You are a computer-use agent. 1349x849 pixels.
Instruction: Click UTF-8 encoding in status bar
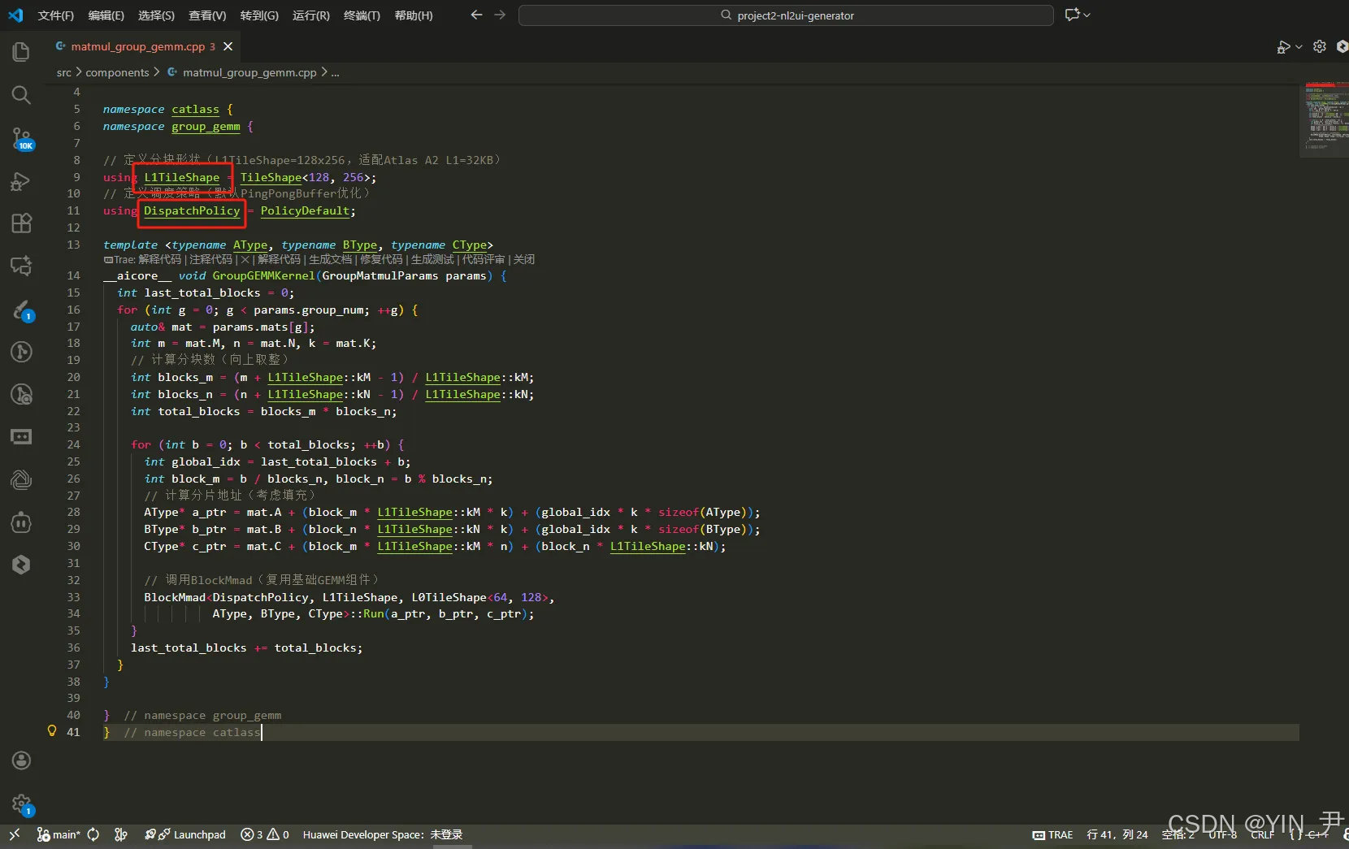[x=1222, y=834]
